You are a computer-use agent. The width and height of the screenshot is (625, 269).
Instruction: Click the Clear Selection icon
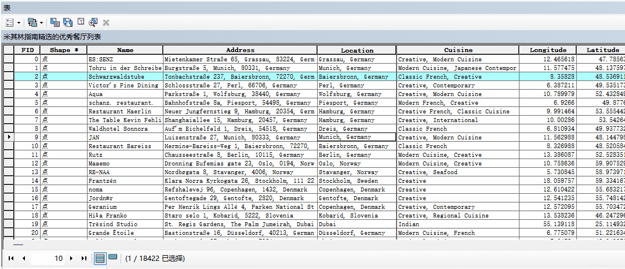pos(81,22)
